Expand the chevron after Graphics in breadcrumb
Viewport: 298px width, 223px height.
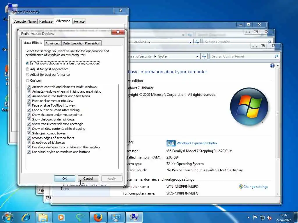149,42
